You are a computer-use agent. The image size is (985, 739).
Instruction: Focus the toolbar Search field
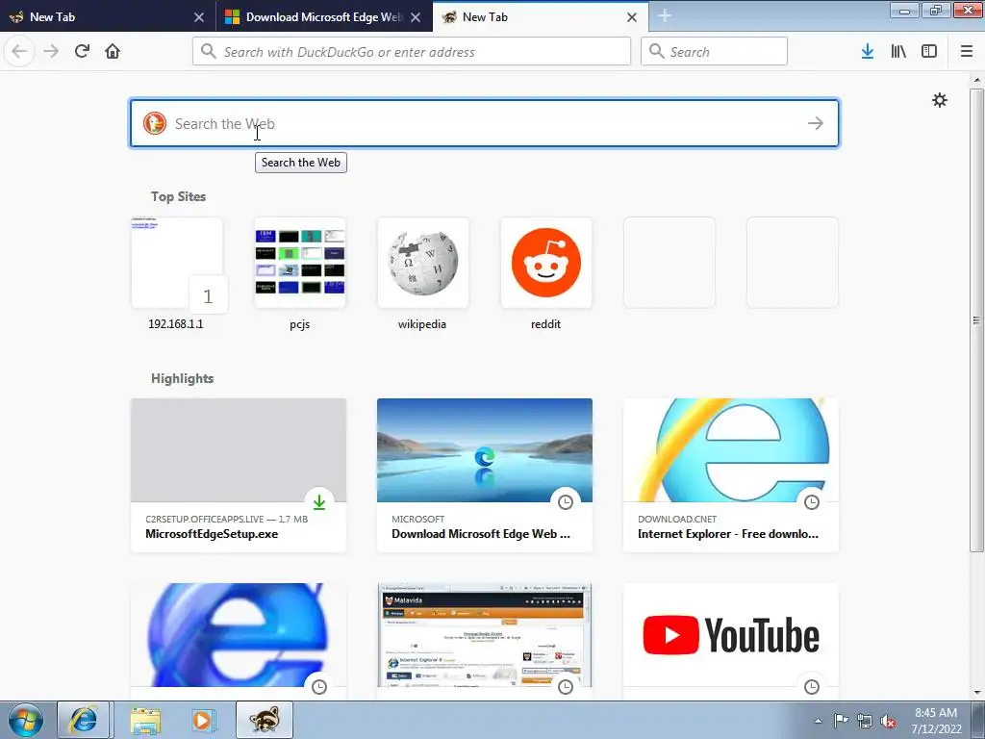(x=714, y=52)
